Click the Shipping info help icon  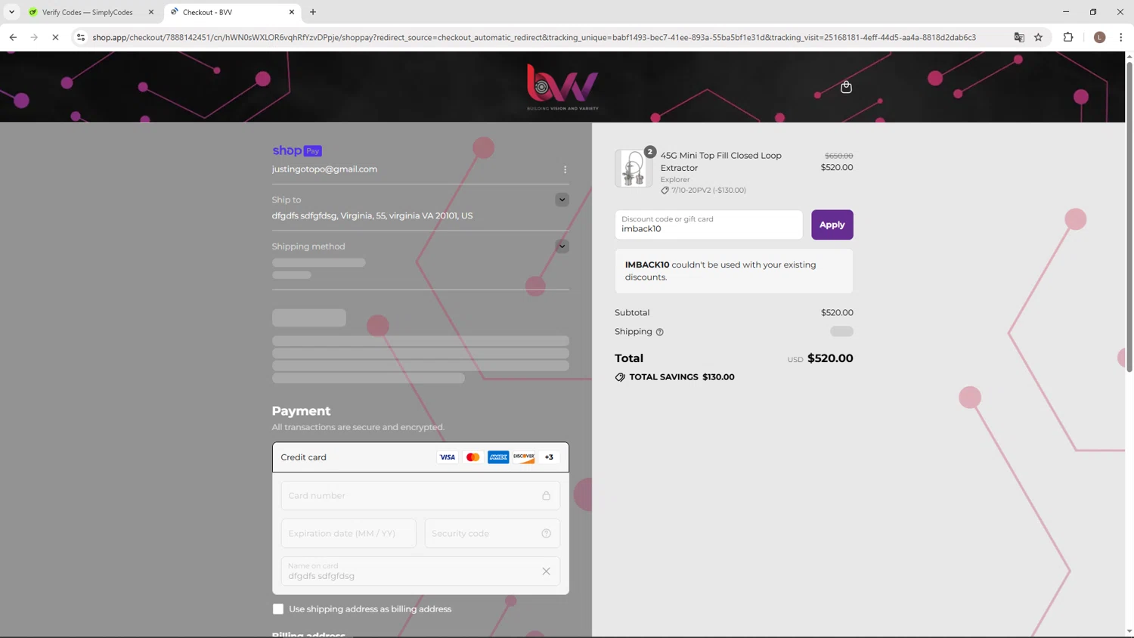pos(660,332)
